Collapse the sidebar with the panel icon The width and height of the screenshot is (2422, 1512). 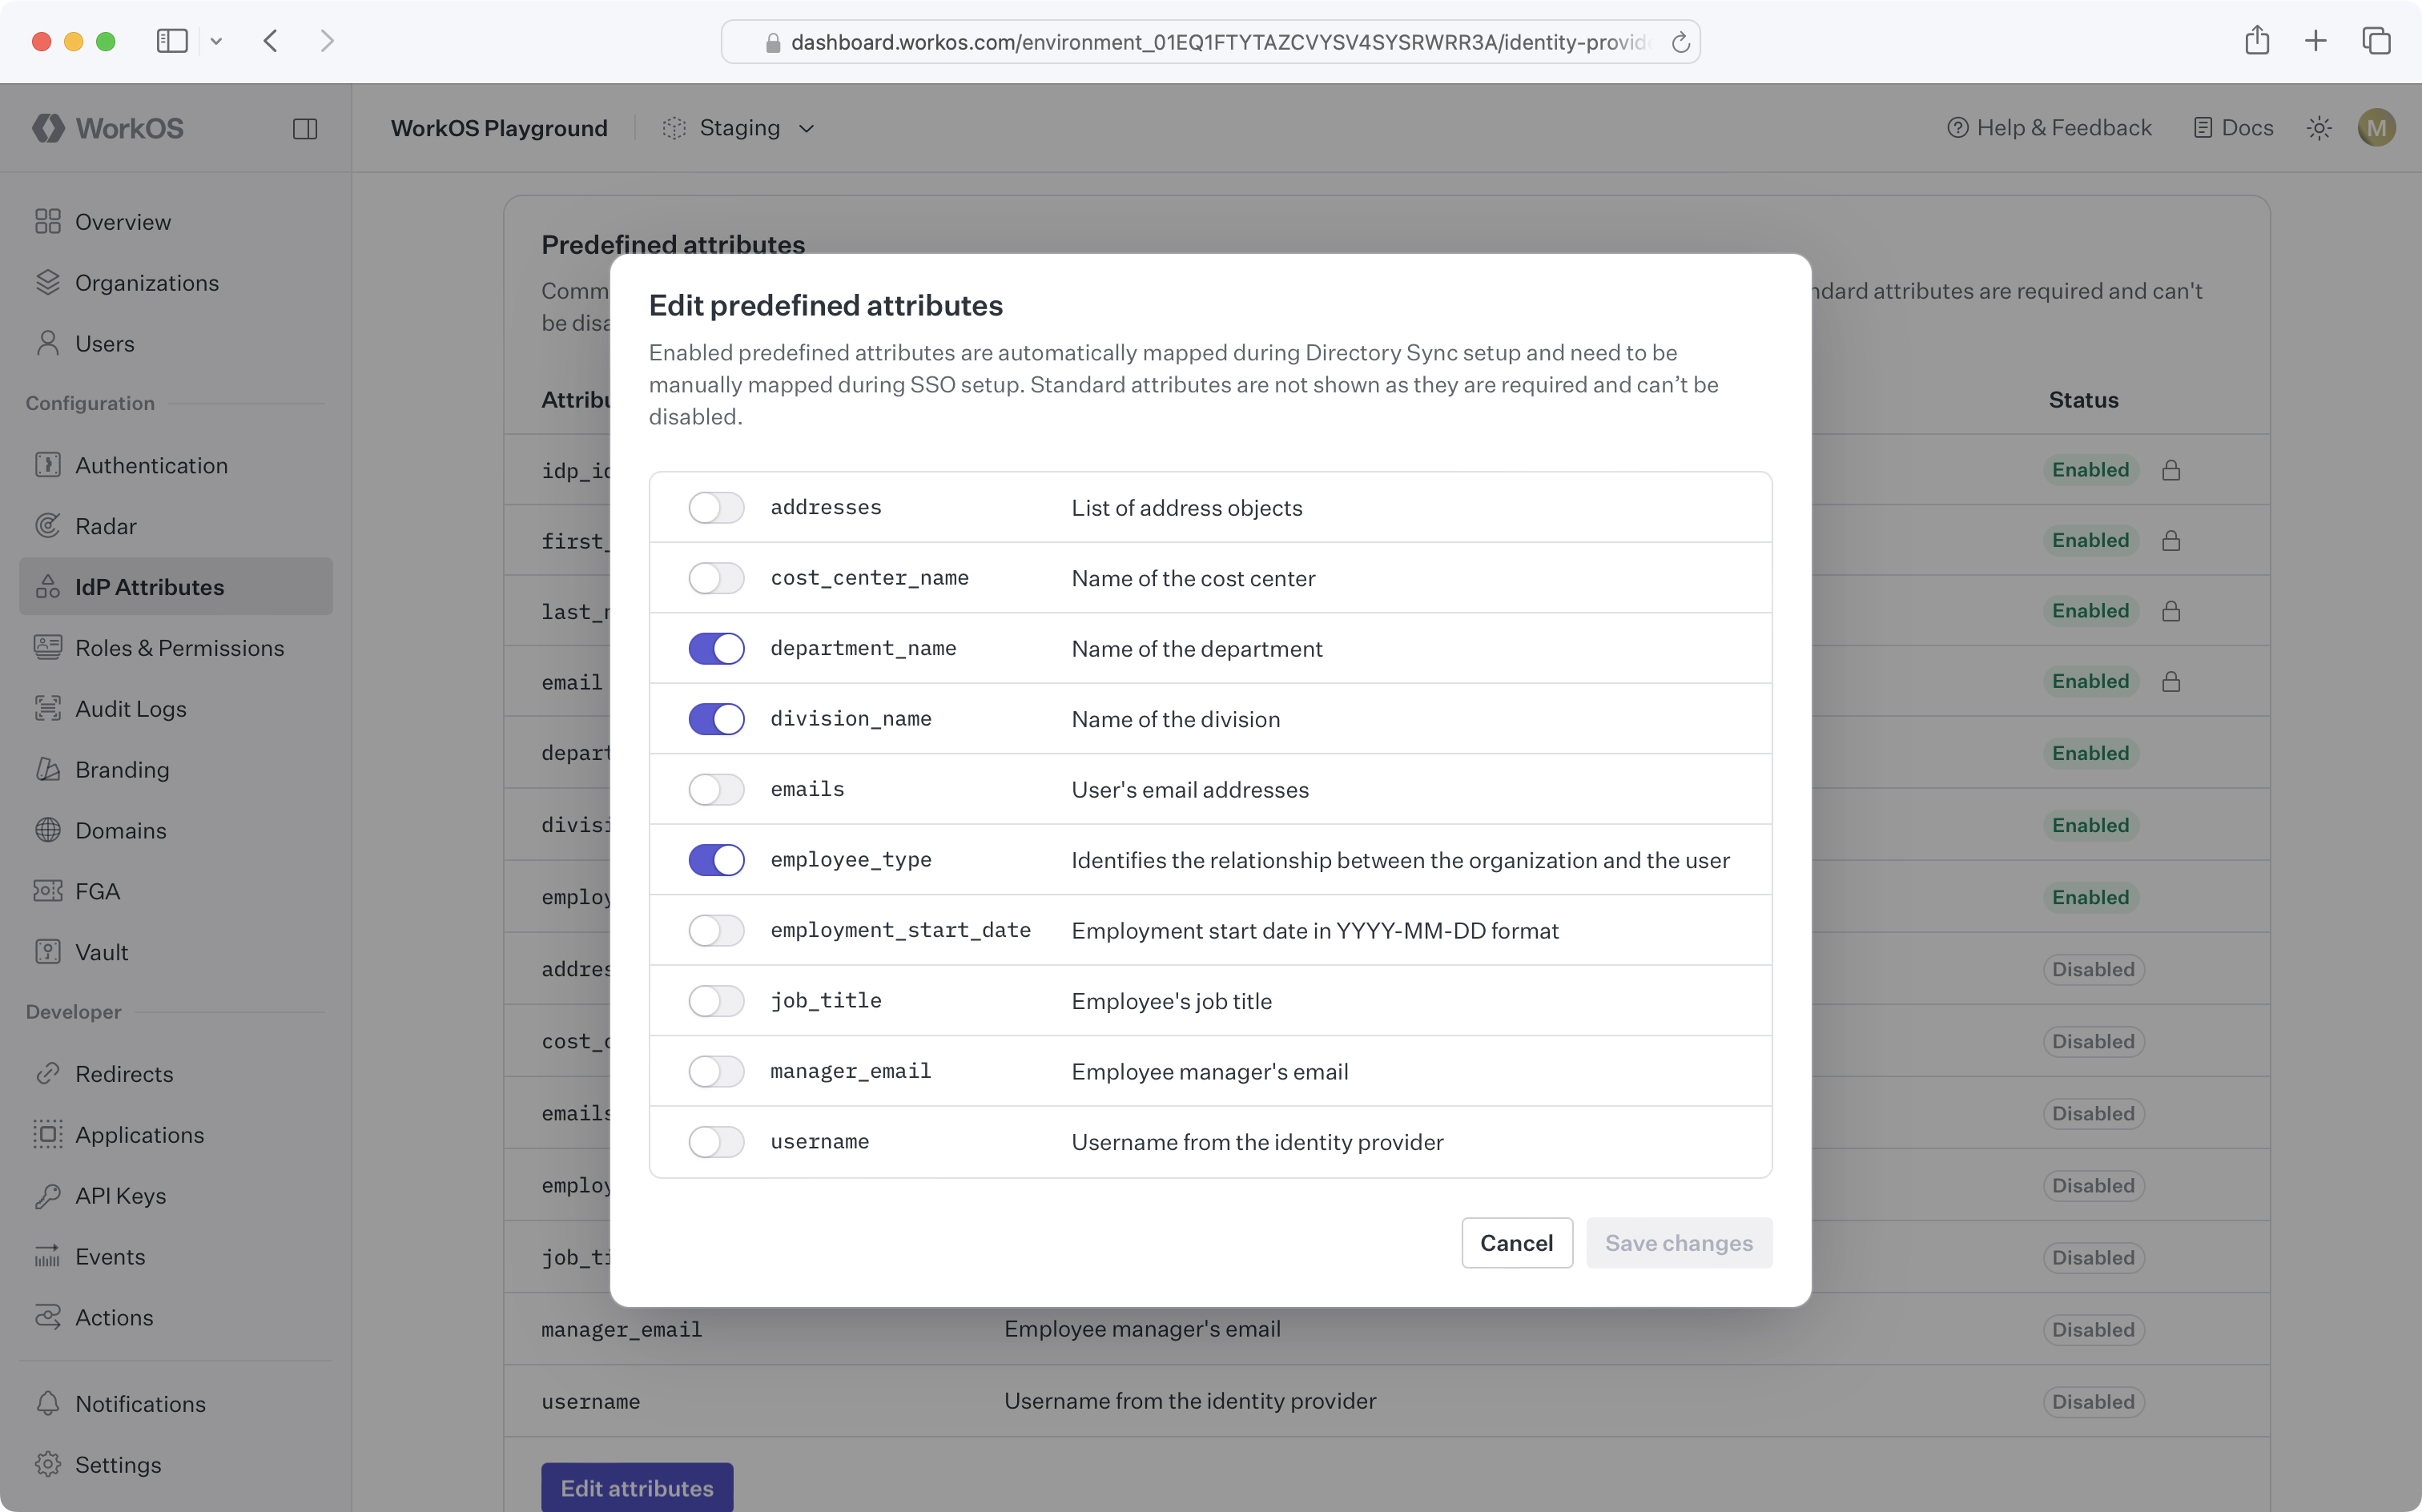point(305,128)
